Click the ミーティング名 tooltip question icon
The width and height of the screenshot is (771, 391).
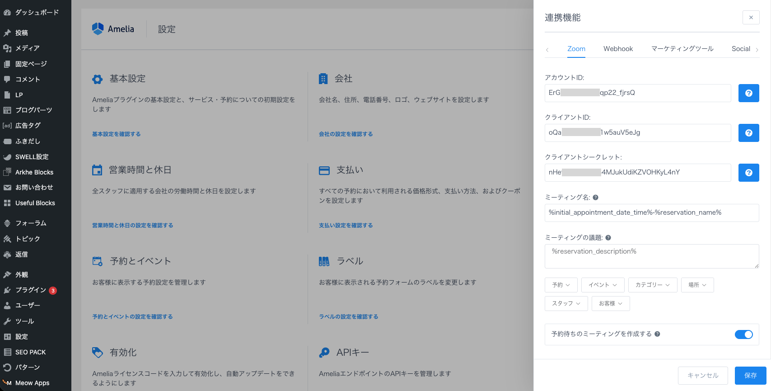595,198
